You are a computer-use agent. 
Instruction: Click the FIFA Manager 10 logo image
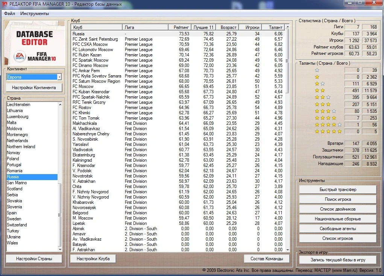point(35,43)
